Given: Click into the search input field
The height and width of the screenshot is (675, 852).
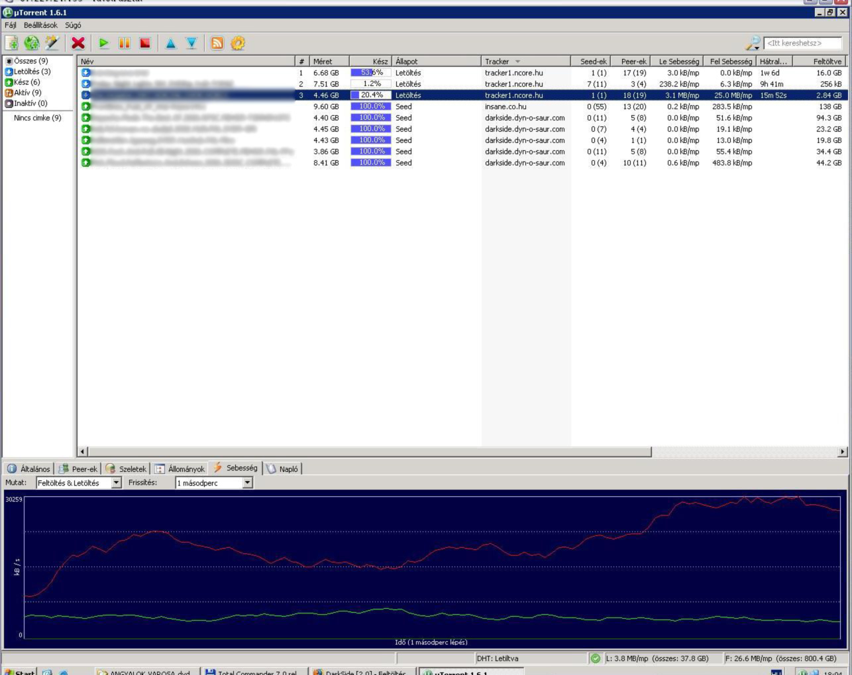Looking at the screenshot, I should click(x=802, y=43).
